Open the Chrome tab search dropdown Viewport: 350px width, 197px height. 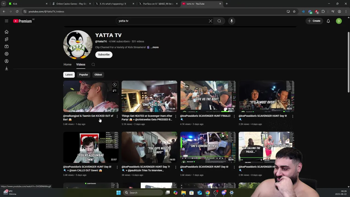pos(4,4)
